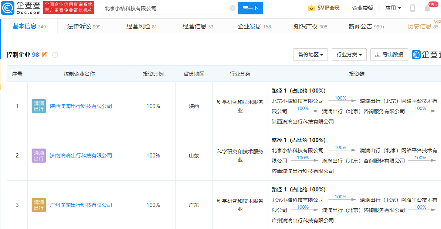Click the 全国企业信用查询系统 red banner
Viewport: 441px width, 229px height.
(69, 8)
